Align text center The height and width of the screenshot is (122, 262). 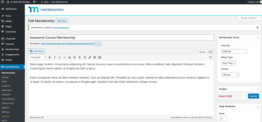click(80, 57)
